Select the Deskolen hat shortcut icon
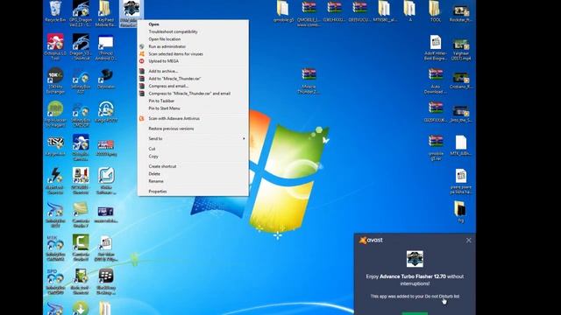 [x=106, y=79]
